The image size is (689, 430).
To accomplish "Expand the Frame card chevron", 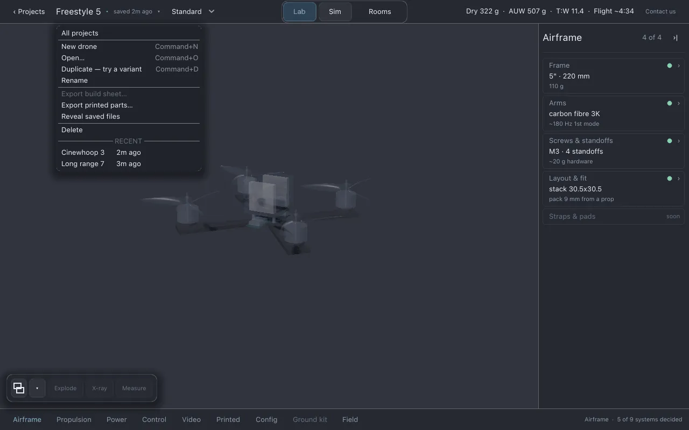I will [x=678, y=66].
